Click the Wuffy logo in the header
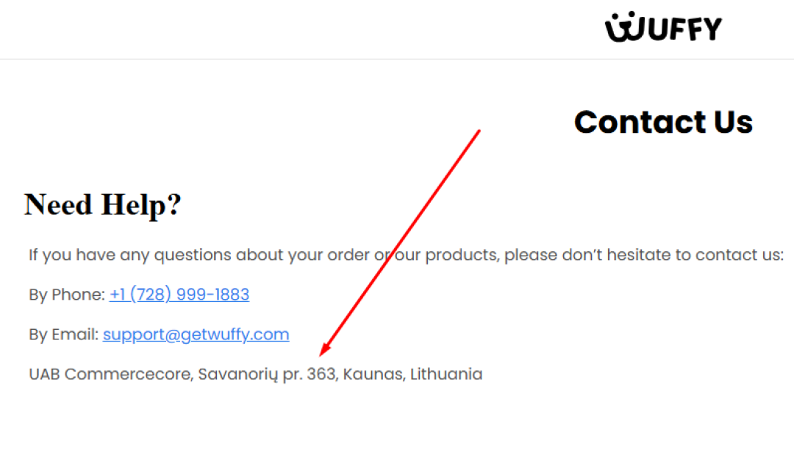 (663, 29)
